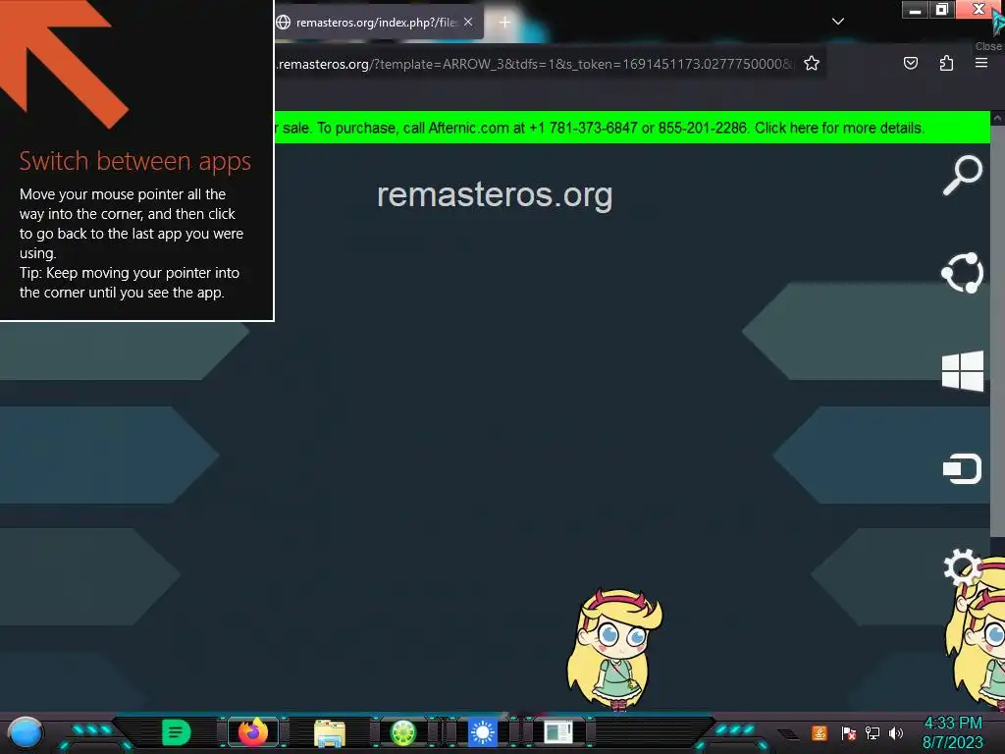Open the document window app on taskbar

click(558, 732)
